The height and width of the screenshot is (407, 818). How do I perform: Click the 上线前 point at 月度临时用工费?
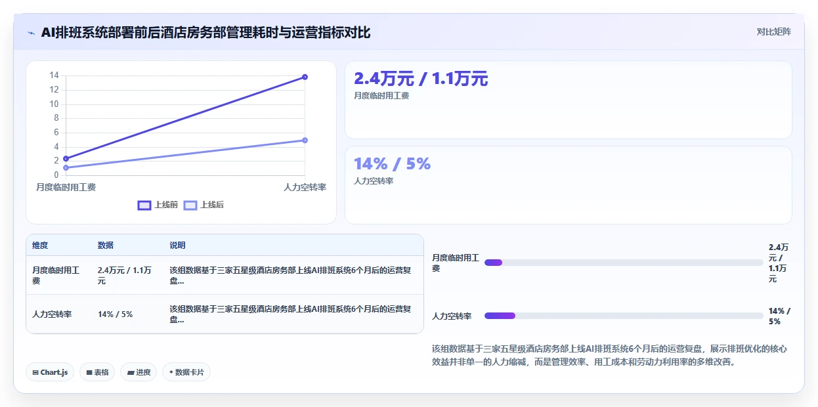click(x=66, y=158)
